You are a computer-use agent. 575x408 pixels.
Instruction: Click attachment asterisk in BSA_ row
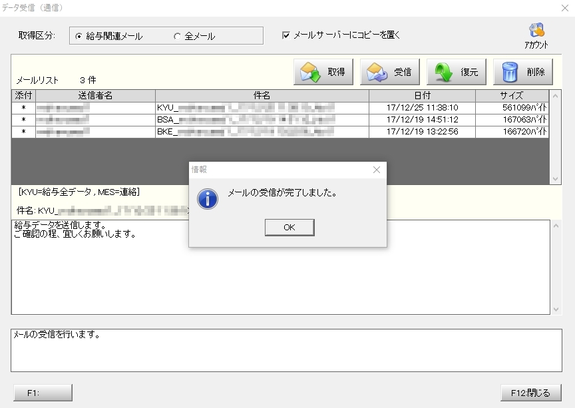[23, 120]
